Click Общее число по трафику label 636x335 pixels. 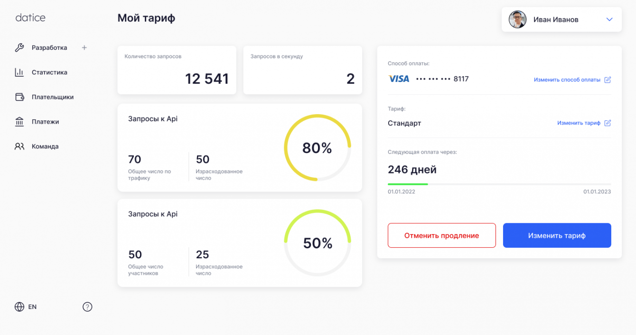(x=150, y=175)
